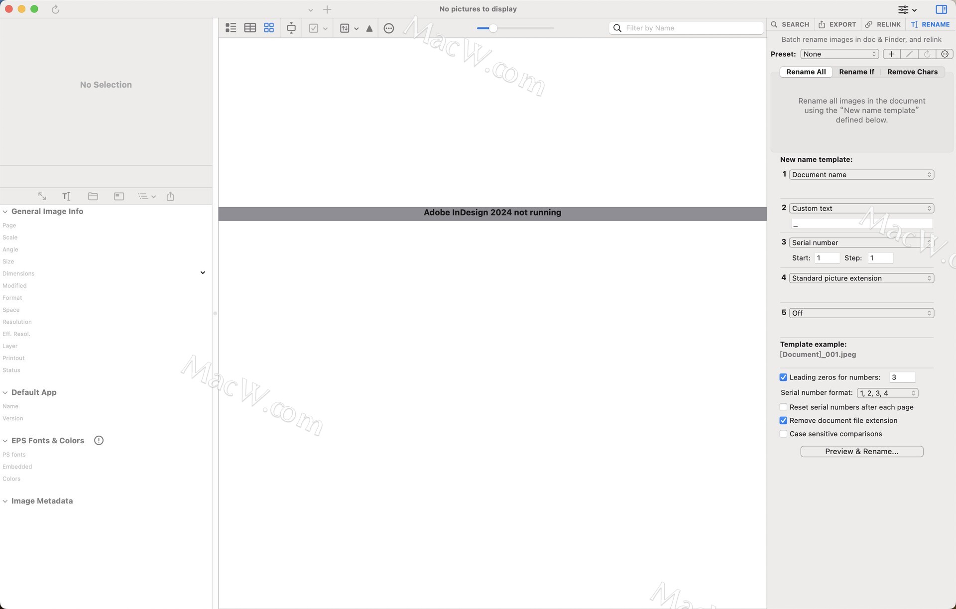956x609 pixels.
Task: Switch to grid thumbnail view icon
Action: pos(269,28)
